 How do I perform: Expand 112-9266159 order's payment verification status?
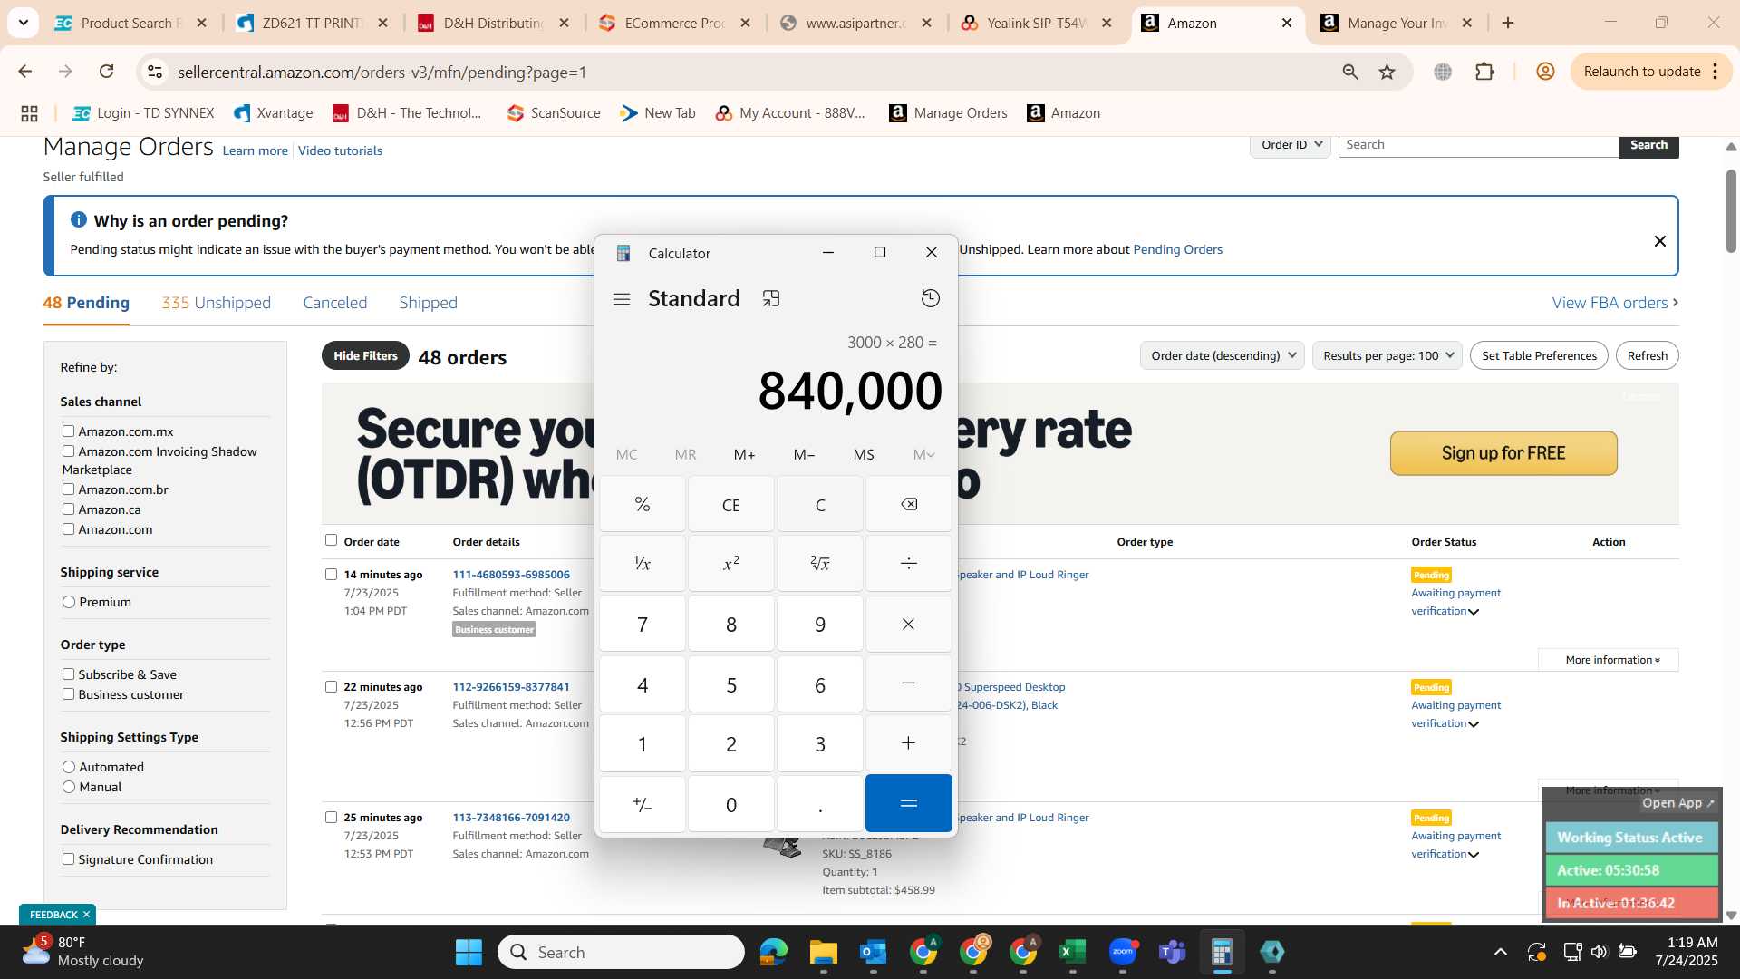click(1474, 724)
